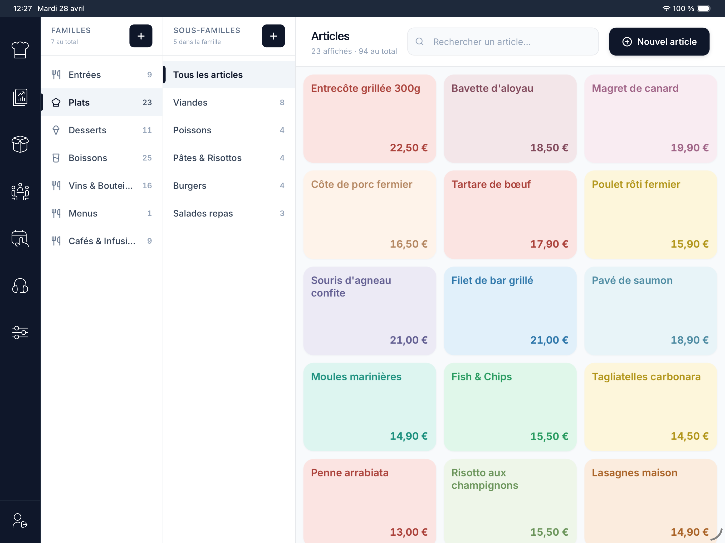Click the Cafés & Infusions fork icon
725x543 pixels.
(x=56, y=241)
